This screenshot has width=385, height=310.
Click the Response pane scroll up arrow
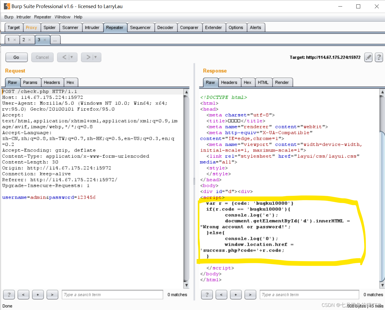click(x=382, y=92)
